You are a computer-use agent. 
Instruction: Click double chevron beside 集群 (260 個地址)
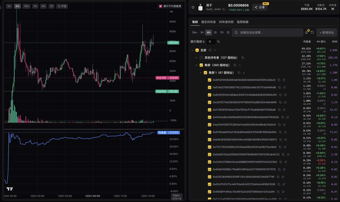pos(240,65)
